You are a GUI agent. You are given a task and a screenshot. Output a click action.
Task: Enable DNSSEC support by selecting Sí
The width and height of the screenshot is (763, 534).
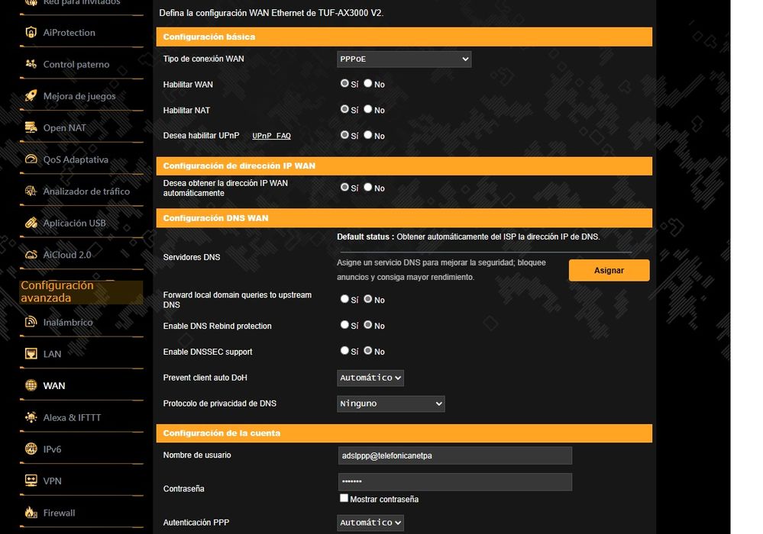[x=344, y=351]
